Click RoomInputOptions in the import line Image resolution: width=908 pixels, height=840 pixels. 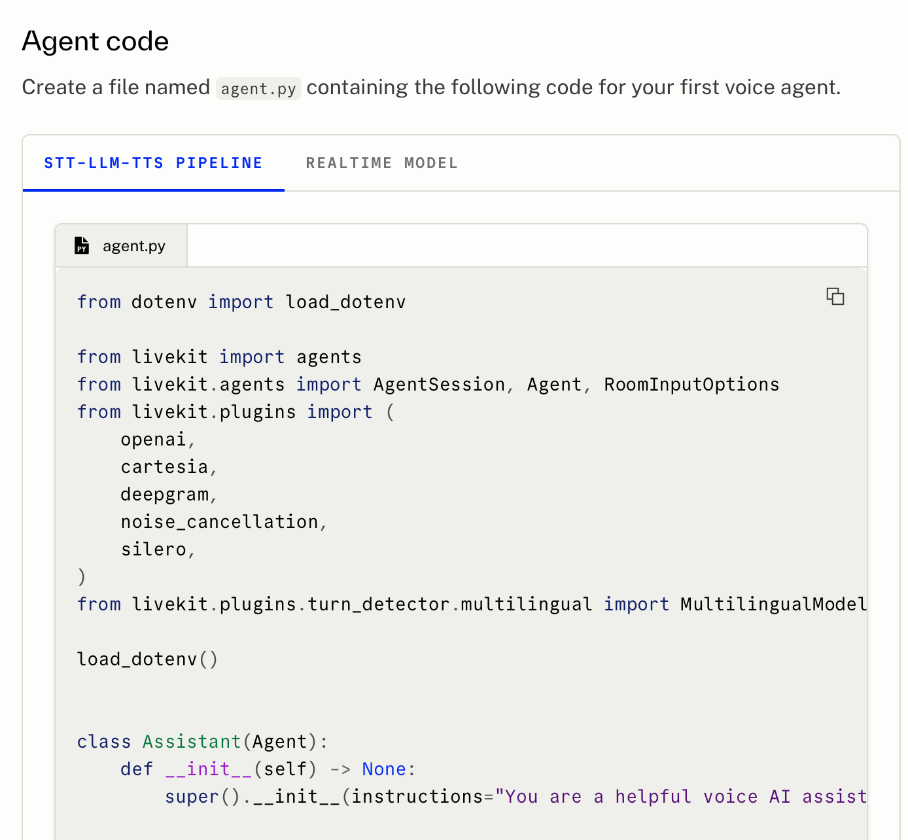[x=691, y=384]
